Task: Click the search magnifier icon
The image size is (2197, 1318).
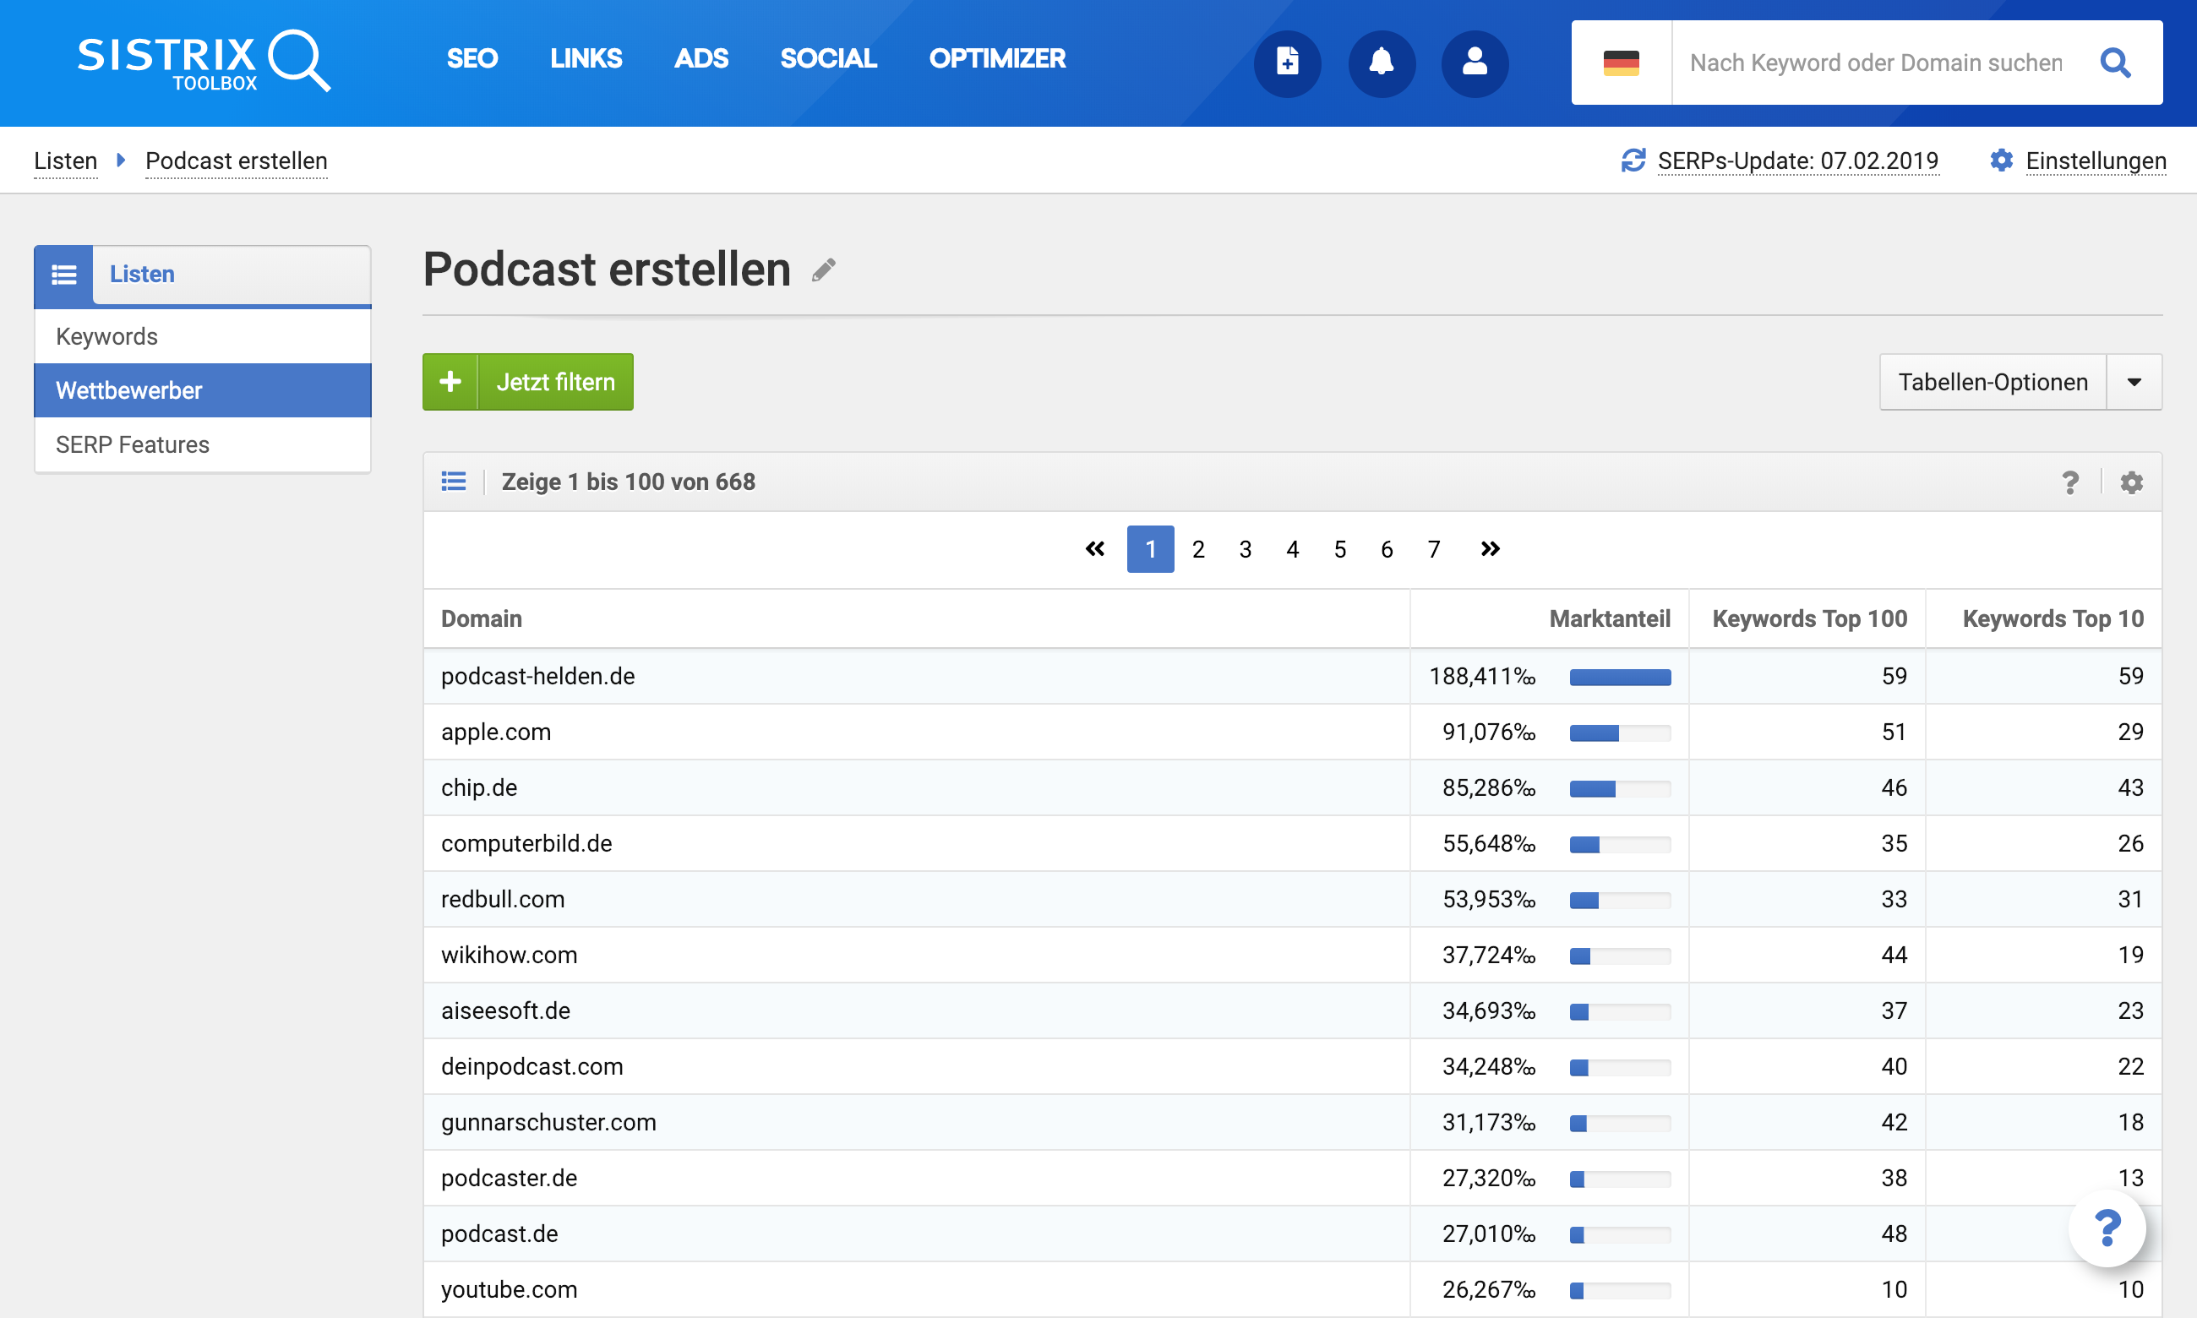Action: [x=2115, y=63]
